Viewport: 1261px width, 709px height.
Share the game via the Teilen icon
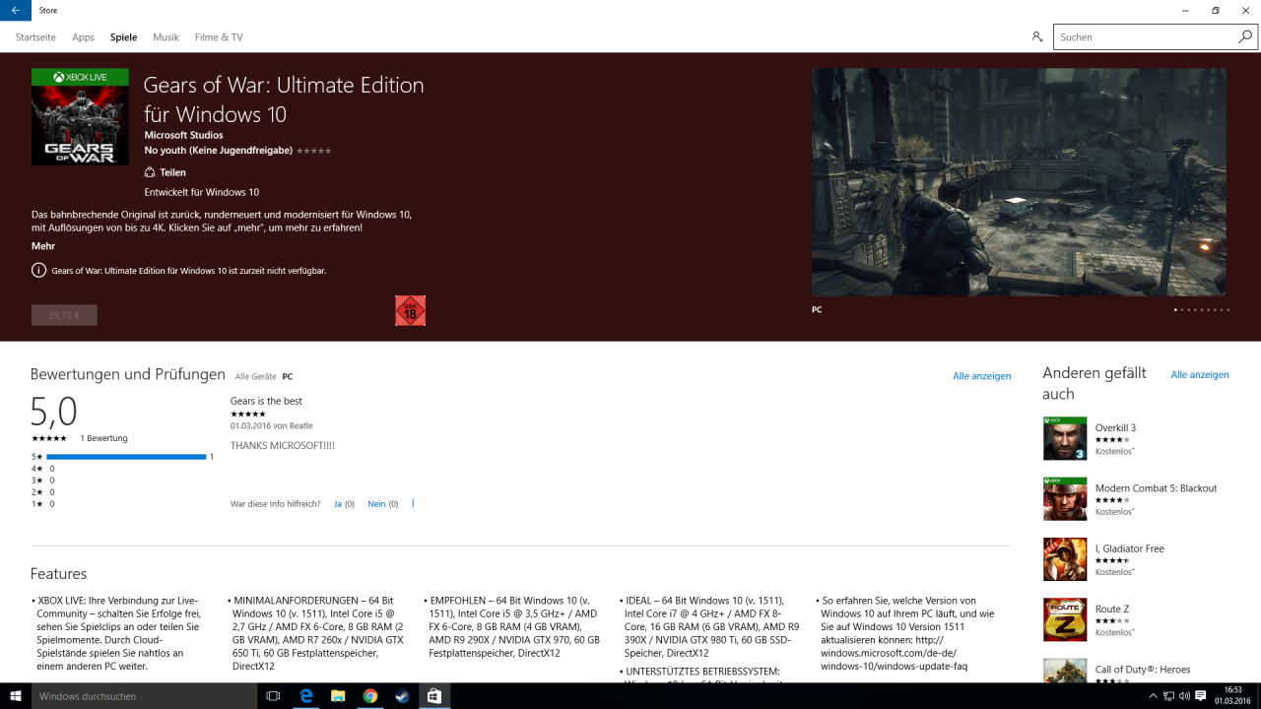pos(150,172)
